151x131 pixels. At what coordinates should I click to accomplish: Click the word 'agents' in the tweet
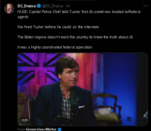(x=23, y=17)
